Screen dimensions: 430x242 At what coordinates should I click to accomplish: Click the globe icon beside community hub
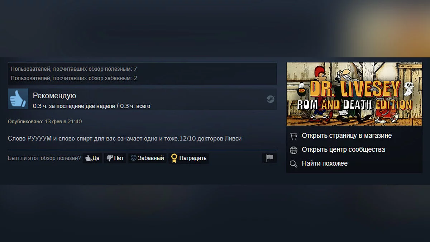click(x=294, y=150)
